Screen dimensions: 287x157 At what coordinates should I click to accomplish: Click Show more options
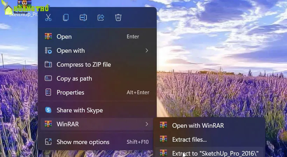pyautogui.click(x=83, y=142)
